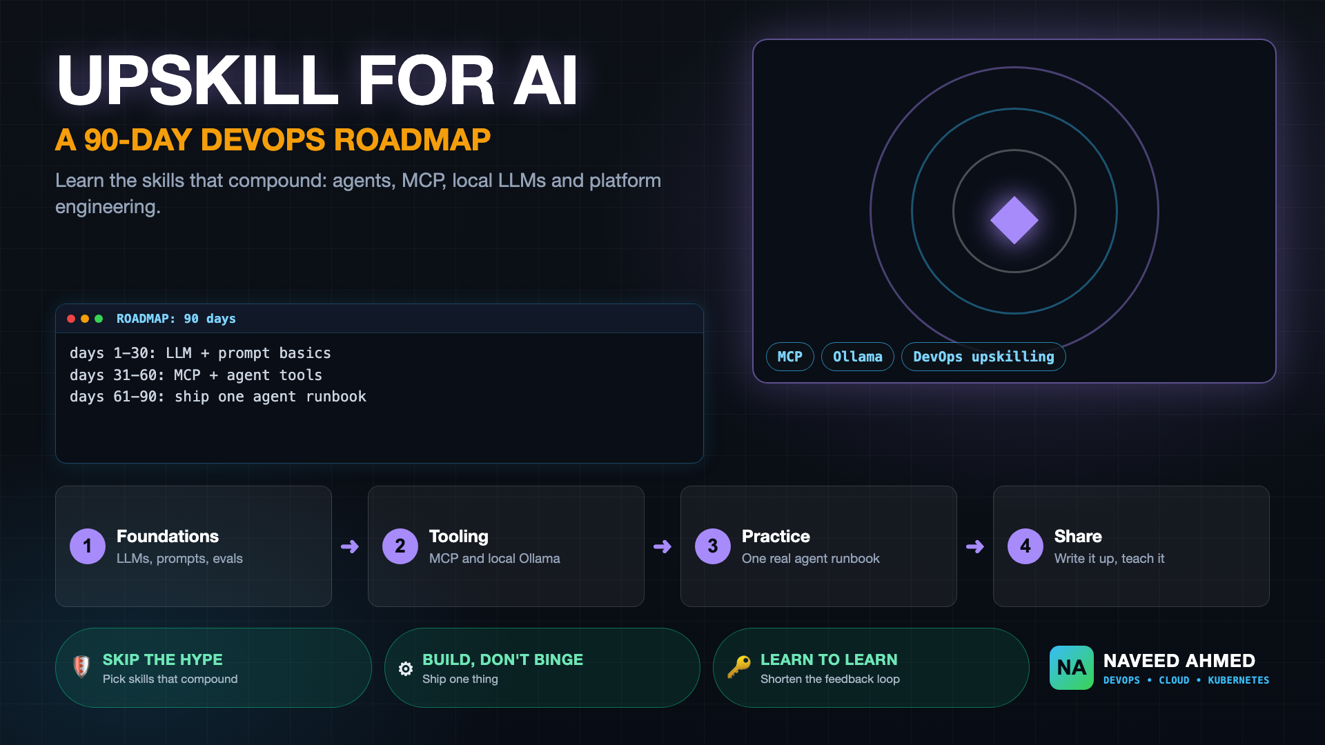The width and height of the screenshot is (1325, 745).
Task: Select the DevOps upskilling tag
Action: click(983, 357)
